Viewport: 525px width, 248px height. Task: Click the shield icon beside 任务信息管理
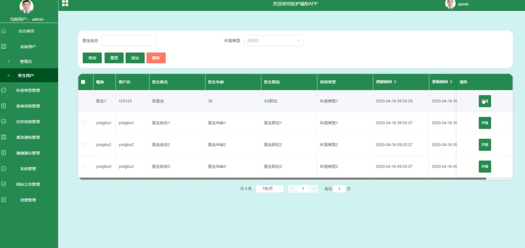click(4, 121)
